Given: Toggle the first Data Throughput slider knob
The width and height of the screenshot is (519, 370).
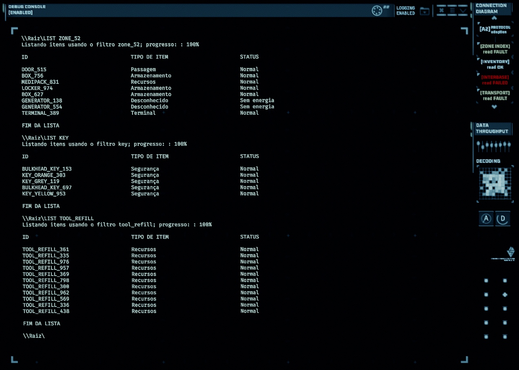Looking at the screenshot, I should 479,144.
